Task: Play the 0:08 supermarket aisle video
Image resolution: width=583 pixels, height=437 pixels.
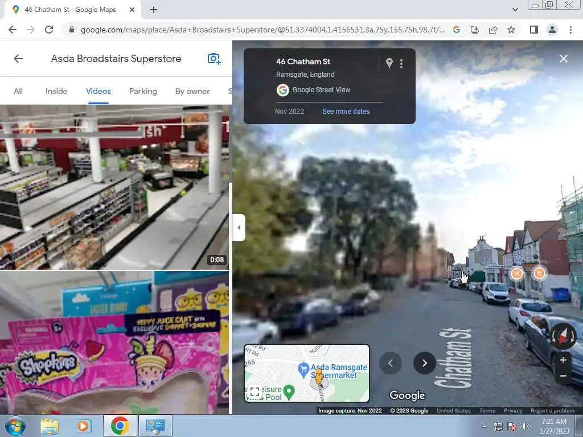Action: [114, 187]
